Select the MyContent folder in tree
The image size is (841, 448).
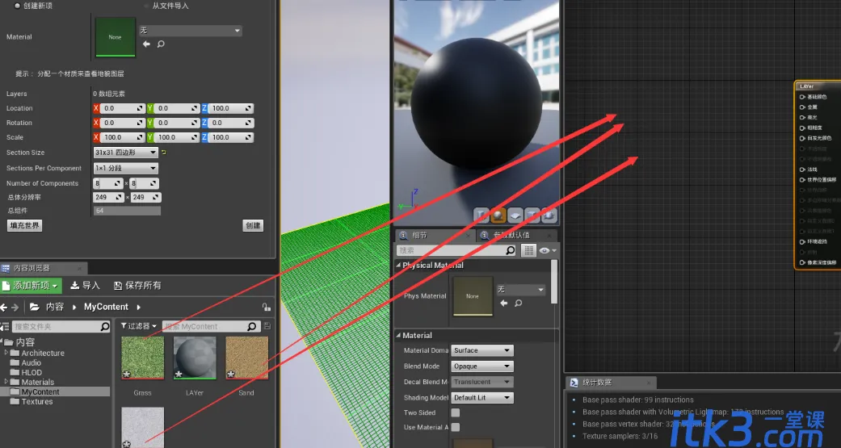[40, 391]
